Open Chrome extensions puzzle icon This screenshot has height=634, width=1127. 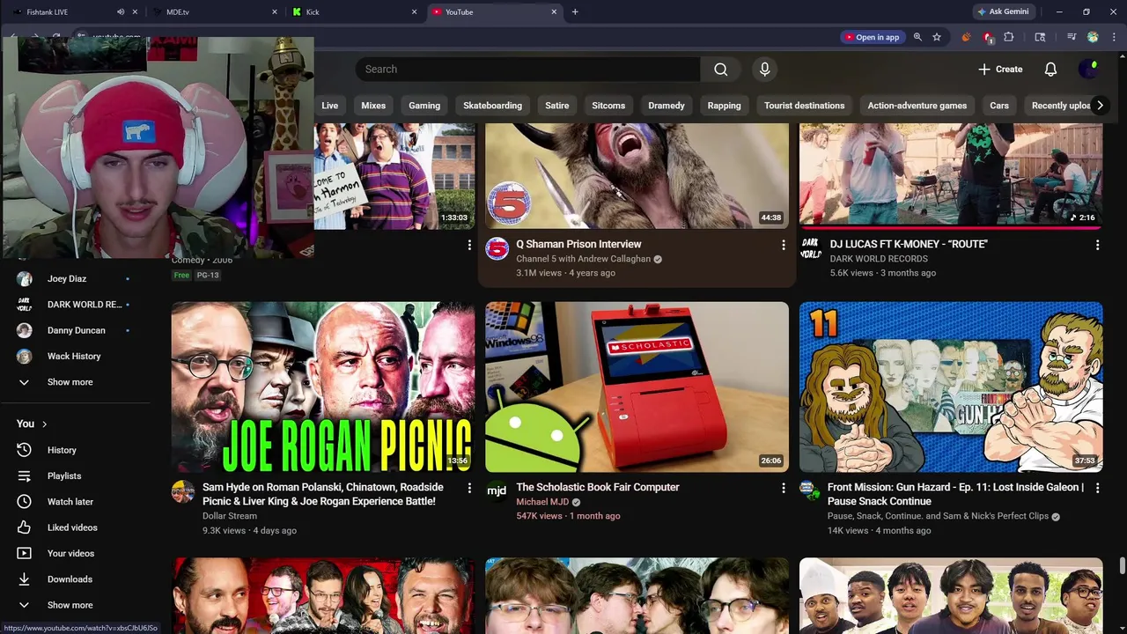coord(1009,37)
